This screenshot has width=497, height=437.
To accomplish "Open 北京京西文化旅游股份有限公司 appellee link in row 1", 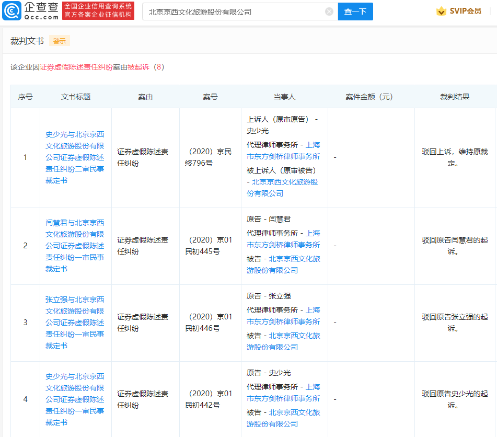I will point(282,188).
